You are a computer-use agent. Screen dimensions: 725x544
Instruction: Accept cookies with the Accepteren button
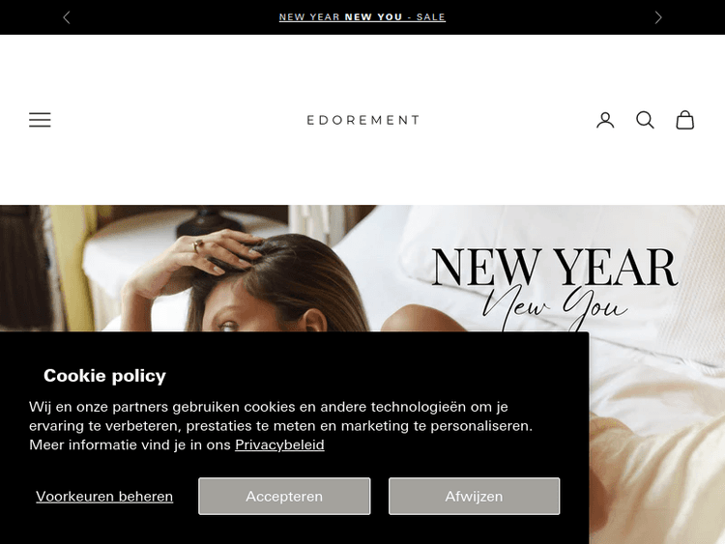[x=284, y=496]
